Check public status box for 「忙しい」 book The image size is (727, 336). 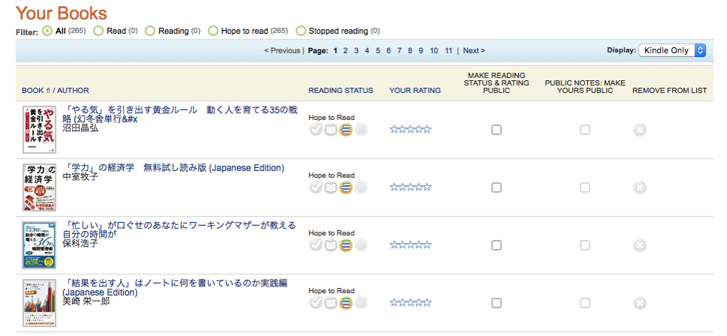click(496, 245)
